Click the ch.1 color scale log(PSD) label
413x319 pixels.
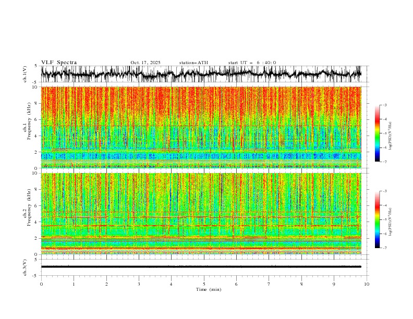pos(391,136)
